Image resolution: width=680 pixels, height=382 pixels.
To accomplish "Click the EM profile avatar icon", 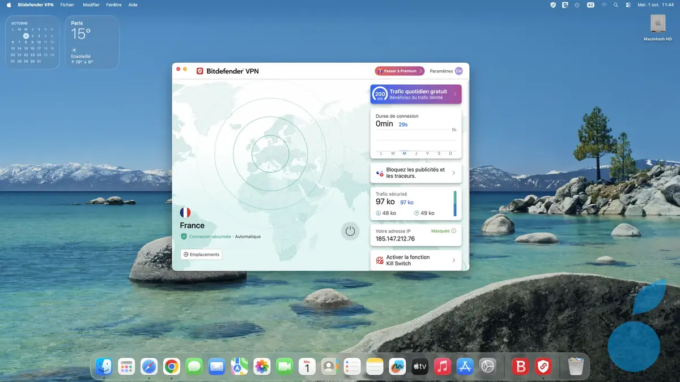I will coord(458,70).
